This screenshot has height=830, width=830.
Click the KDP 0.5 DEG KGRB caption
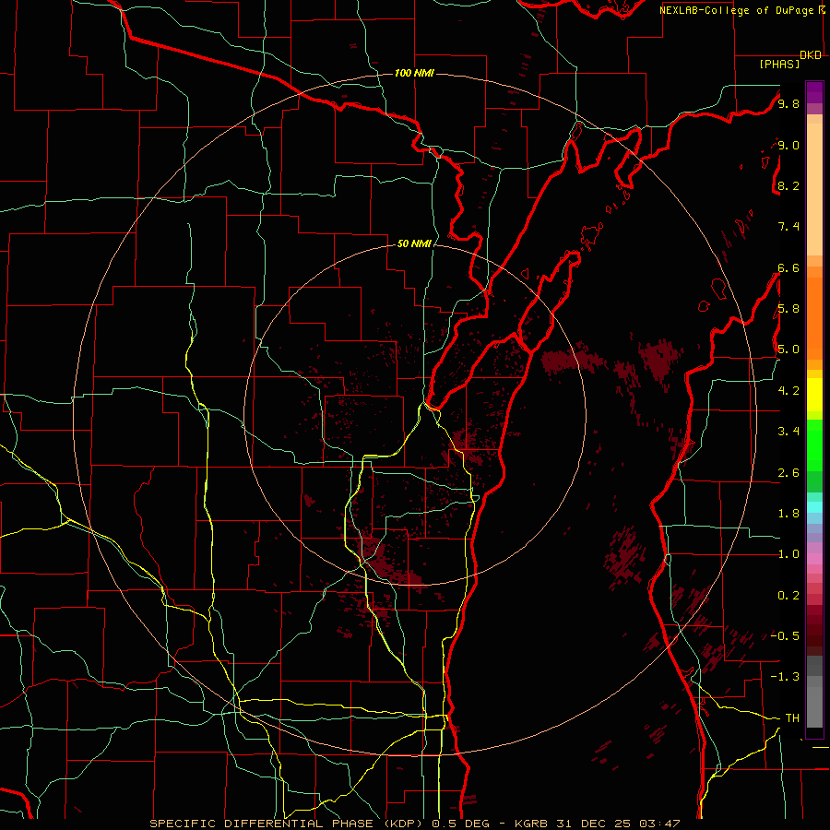414,824
